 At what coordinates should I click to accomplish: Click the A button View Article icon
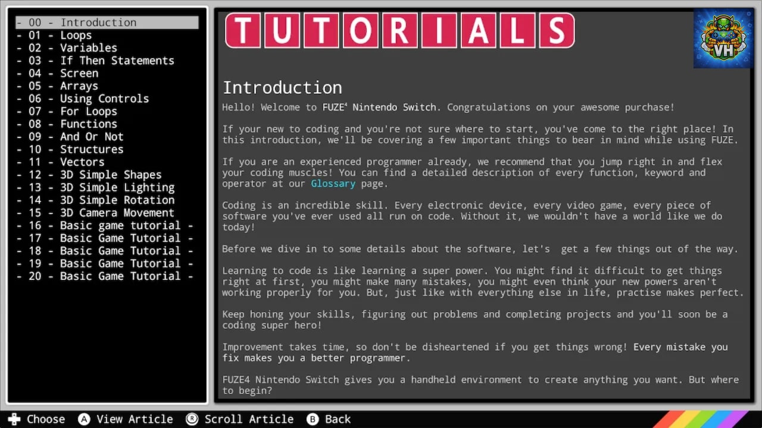pos(84,419)
